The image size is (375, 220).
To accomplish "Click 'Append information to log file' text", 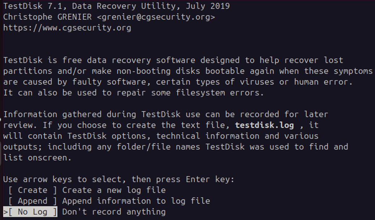I will coord(136,201).
